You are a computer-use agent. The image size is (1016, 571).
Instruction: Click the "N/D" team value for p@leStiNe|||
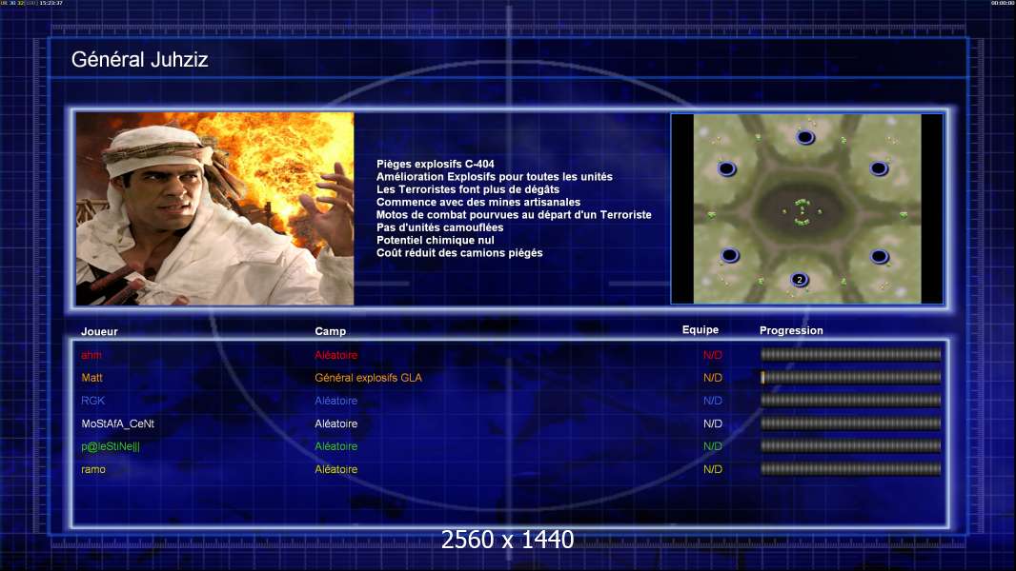[713, 446]
